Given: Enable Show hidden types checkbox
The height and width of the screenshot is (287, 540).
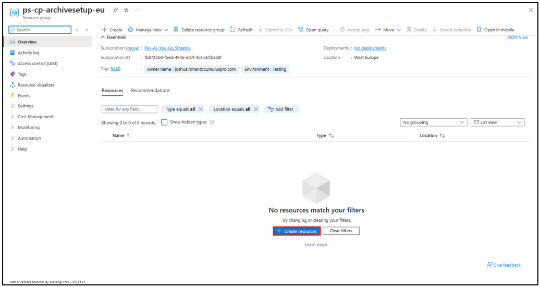Looking at the screenshot, I should pos(164,122).
